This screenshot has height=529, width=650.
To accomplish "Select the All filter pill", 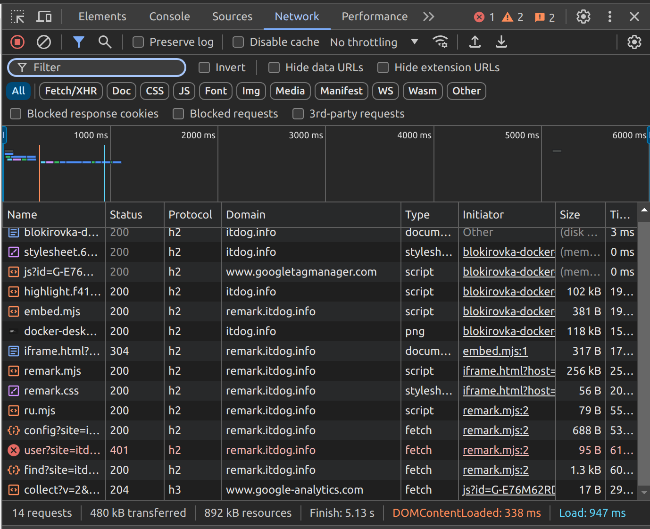I will coord(18,91).
